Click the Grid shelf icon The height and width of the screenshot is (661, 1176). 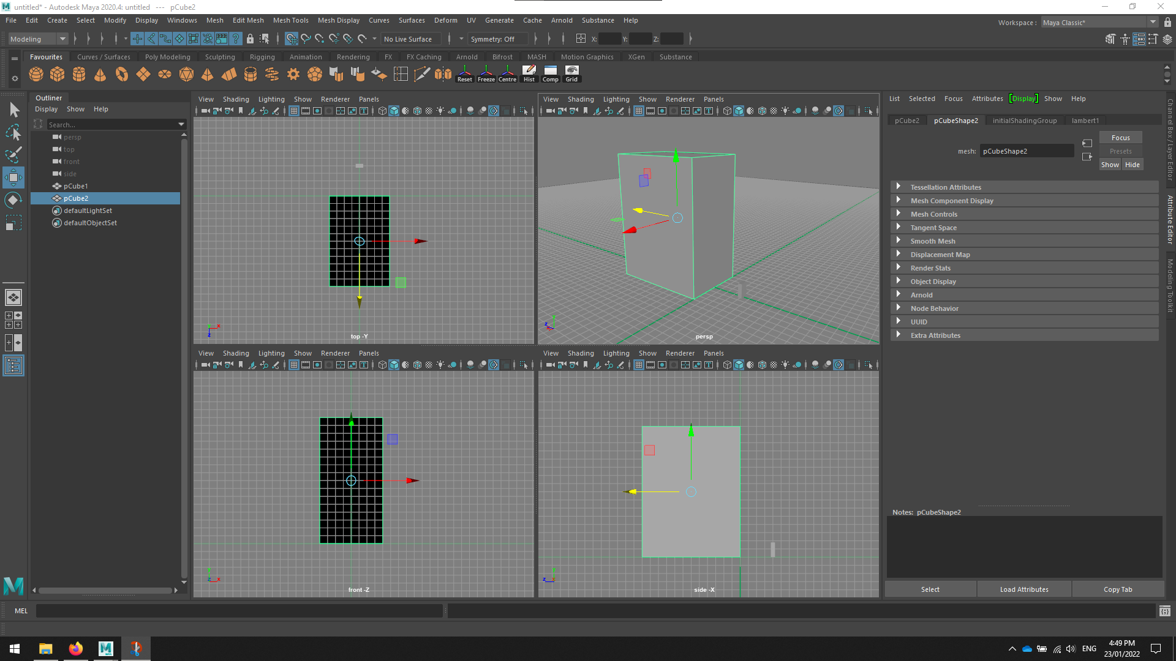tap(571, 74)
